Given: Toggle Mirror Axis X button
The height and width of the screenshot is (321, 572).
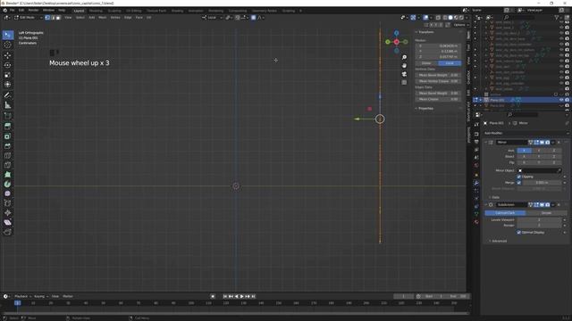Looking at the screenshot, I should click(x=525, y=151).
